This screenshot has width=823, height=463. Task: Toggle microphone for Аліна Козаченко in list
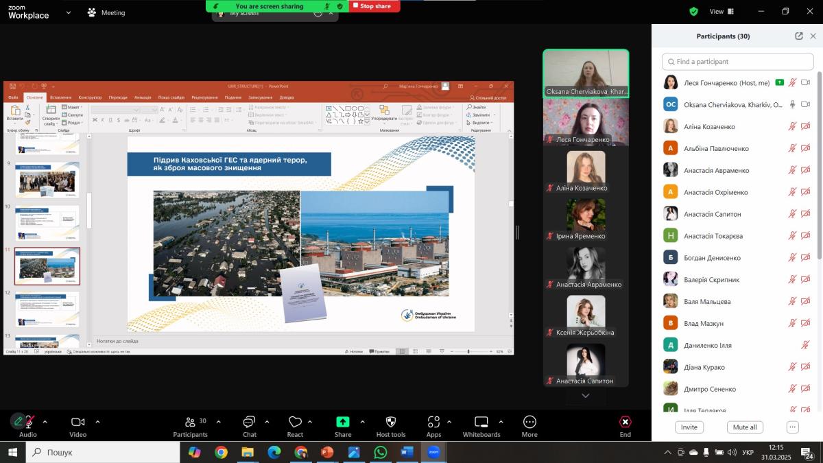(792, 127)
